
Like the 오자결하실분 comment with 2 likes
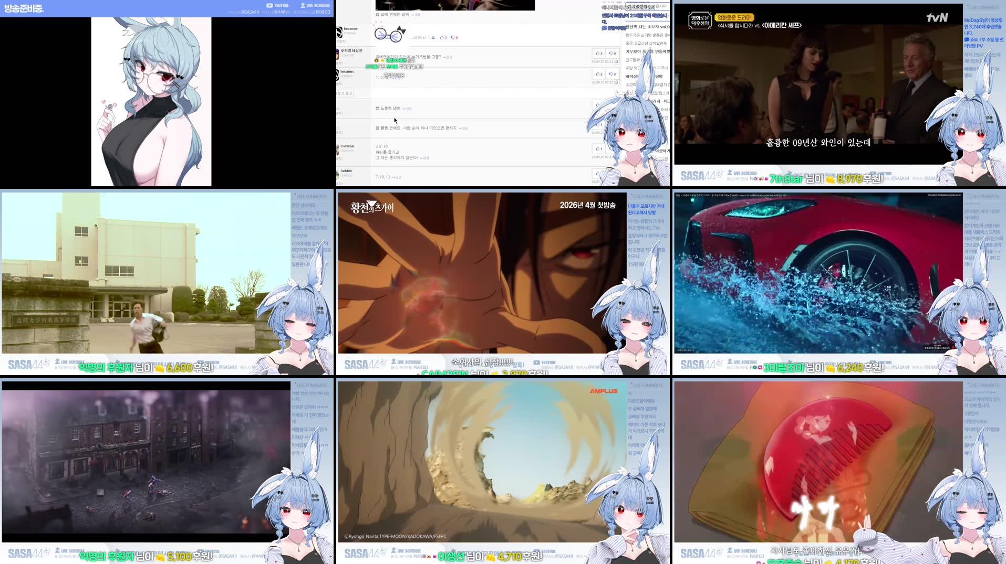[599, 54]
